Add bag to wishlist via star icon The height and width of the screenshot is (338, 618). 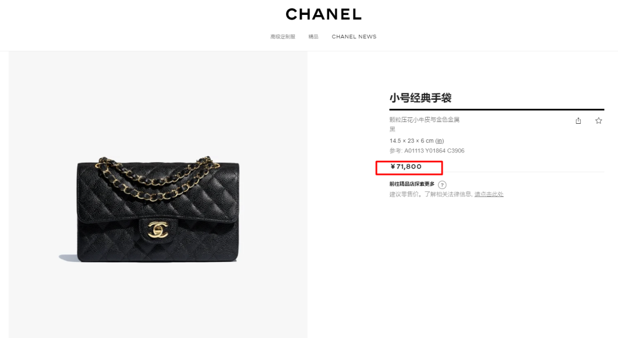pos(599,121)
